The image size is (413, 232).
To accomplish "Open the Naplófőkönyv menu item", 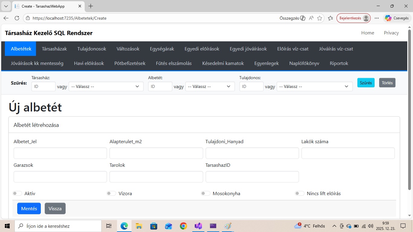I will tap(304, 63).
